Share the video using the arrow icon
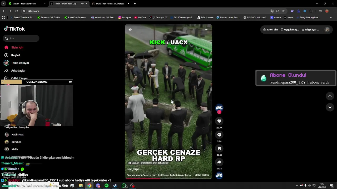The image size is (337, 189). (x=219, y=162)
